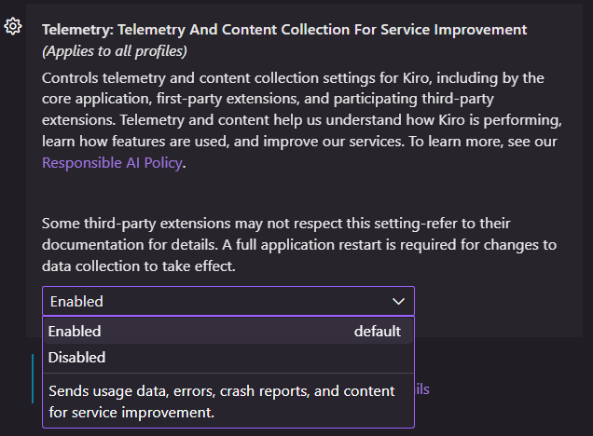Collapse the telemetry combo box showing Enabled
Viewport: 593px width, 436px height.
click(x=228, y=301)
